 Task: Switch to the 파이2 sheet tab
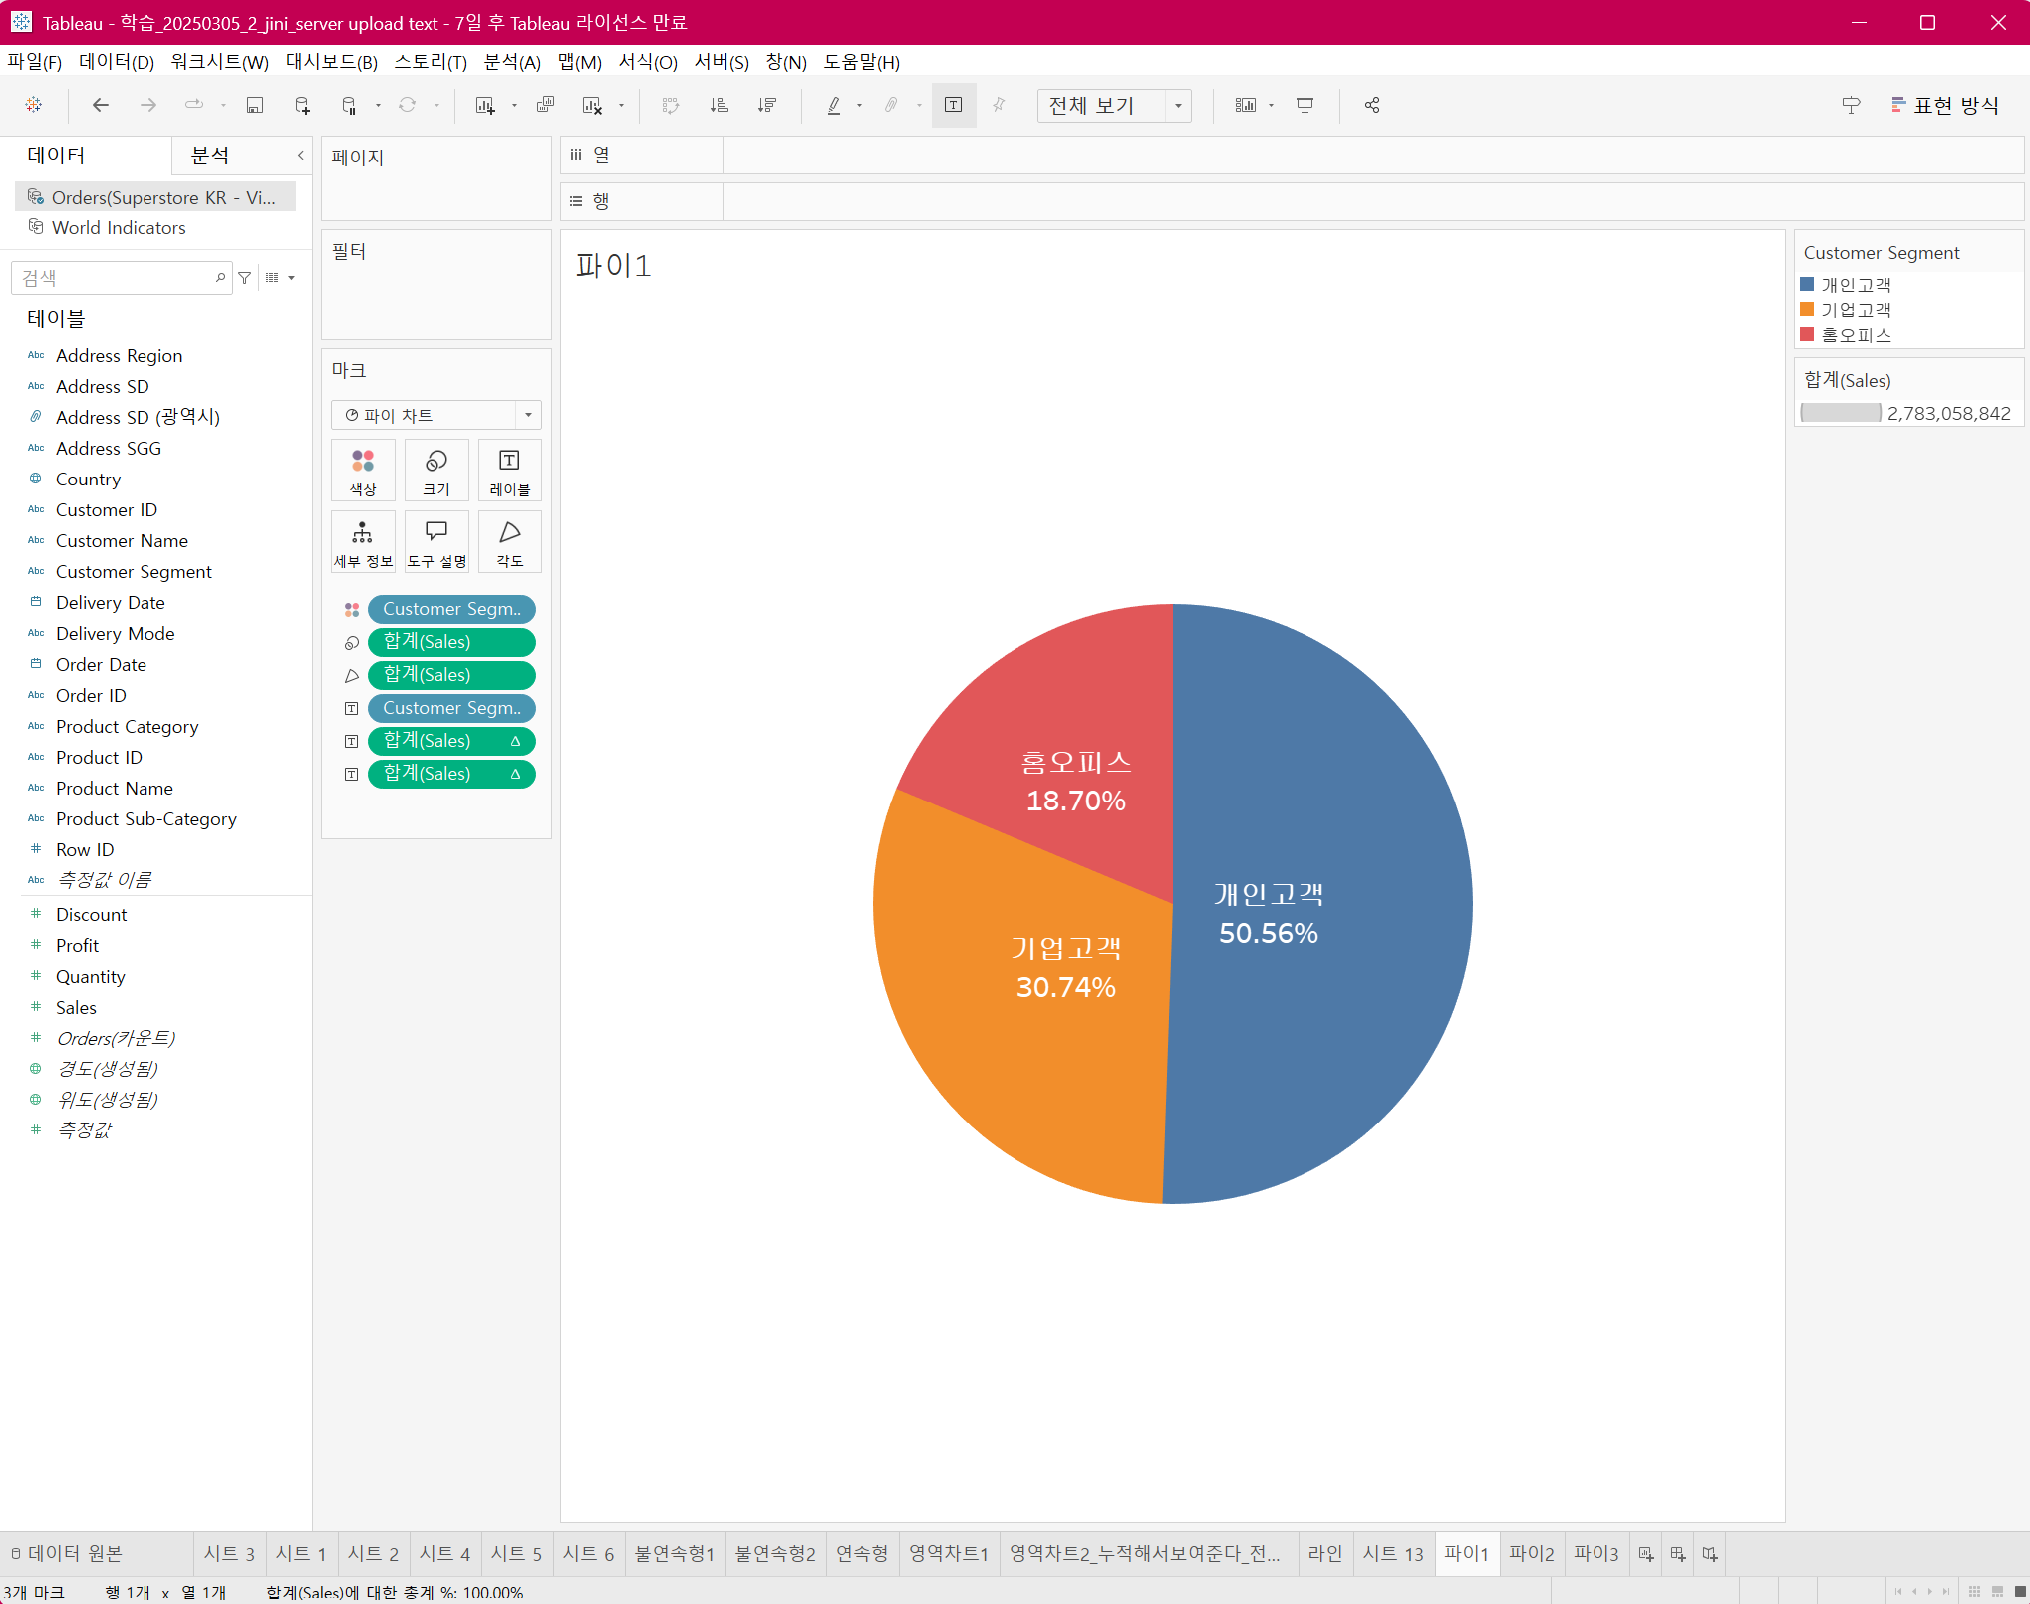[1531, 1553]
